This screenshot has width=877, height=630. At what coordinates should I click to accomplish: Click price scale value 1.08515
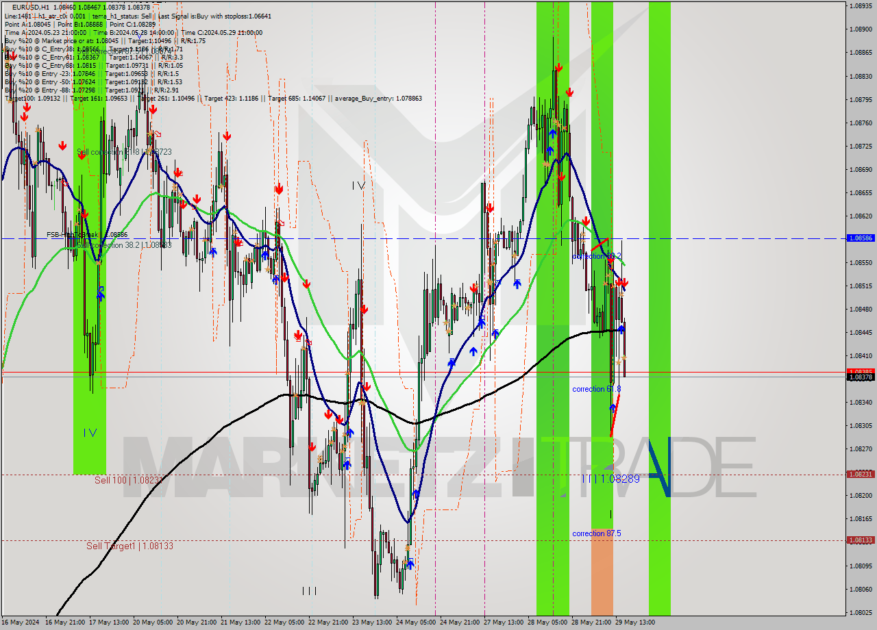pyautogui.click(x=861, y=286)
